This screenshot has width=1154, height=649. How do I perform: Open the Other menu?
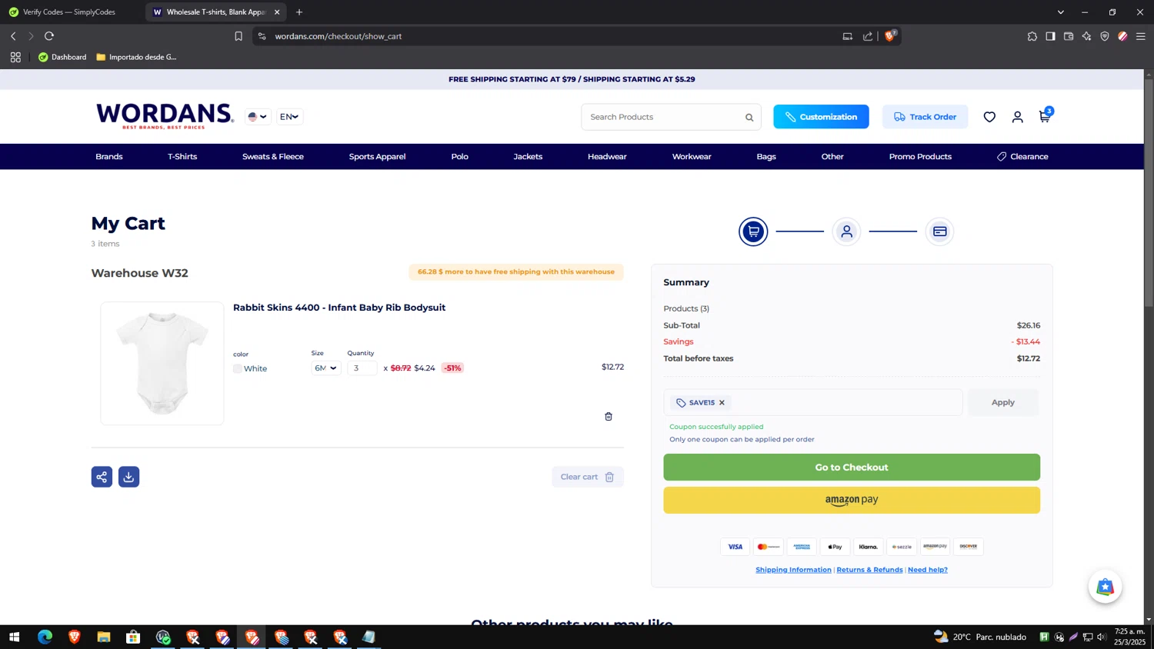pos(832,157)
